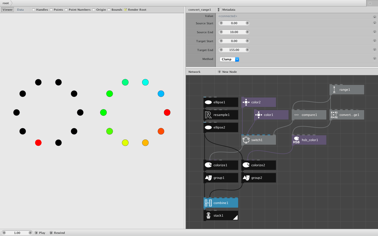Screen dimensions: 378x236
Task: Decrease the Source End value
Action: [221, 32]
